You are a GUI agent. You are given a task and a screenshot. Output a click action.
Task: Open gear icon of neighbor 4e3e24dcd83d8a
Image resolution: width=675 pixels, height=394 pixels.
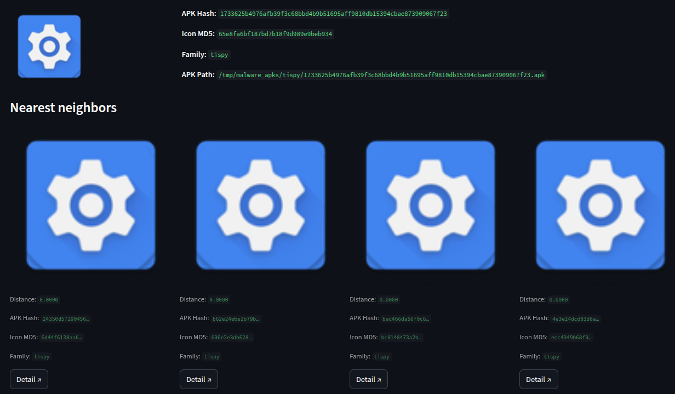(600, 205)
